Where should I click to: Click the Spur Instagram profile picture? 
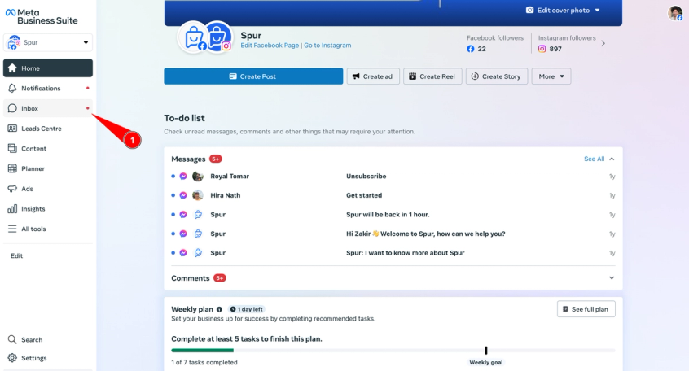tap(218, 37)
